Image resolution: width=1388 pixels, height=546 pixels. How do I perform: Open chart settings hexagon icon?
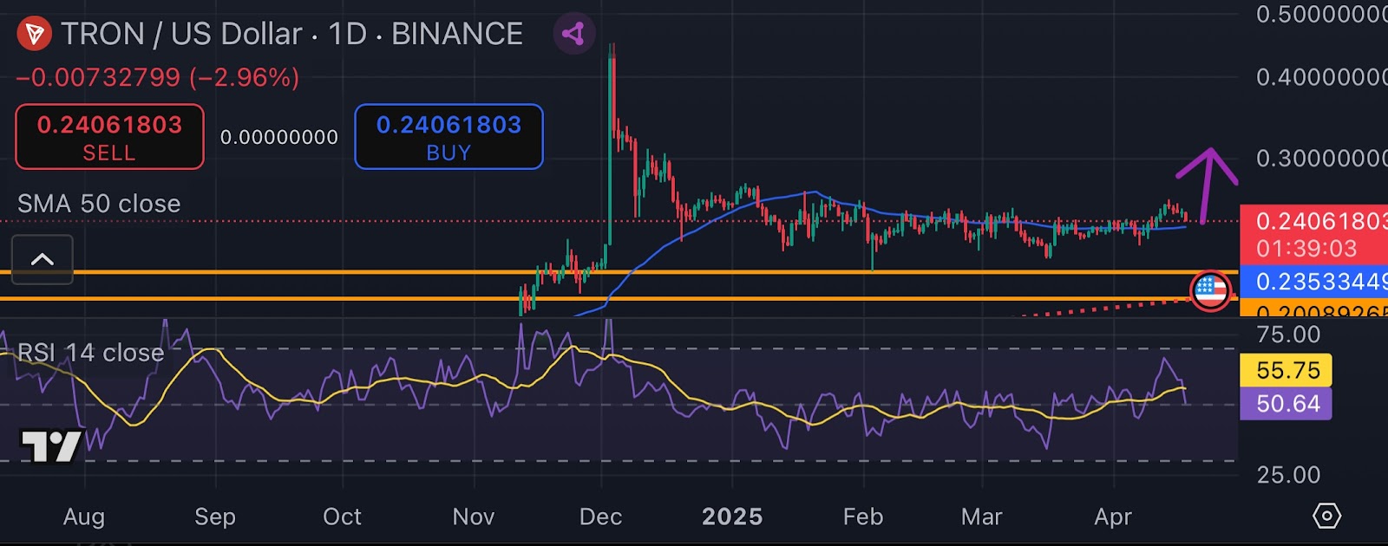pyautogui.click(x=1326, y=516)
